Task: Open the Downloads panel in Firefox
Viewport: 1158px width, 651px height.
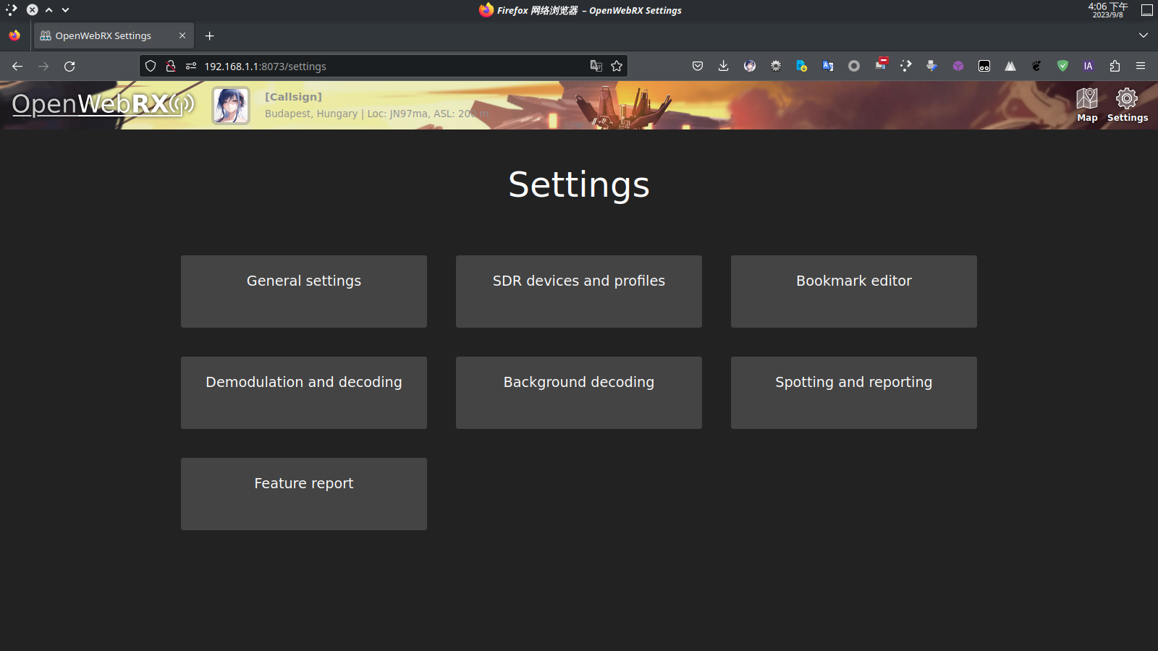Action: pyautogui.click(x=723, y=66)
